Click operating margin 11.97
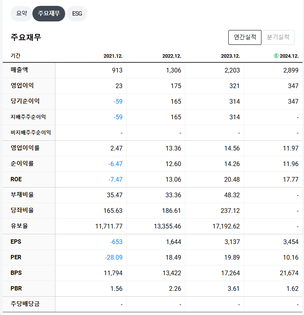This screenshot has height=315, width=304. click(291, 148)
